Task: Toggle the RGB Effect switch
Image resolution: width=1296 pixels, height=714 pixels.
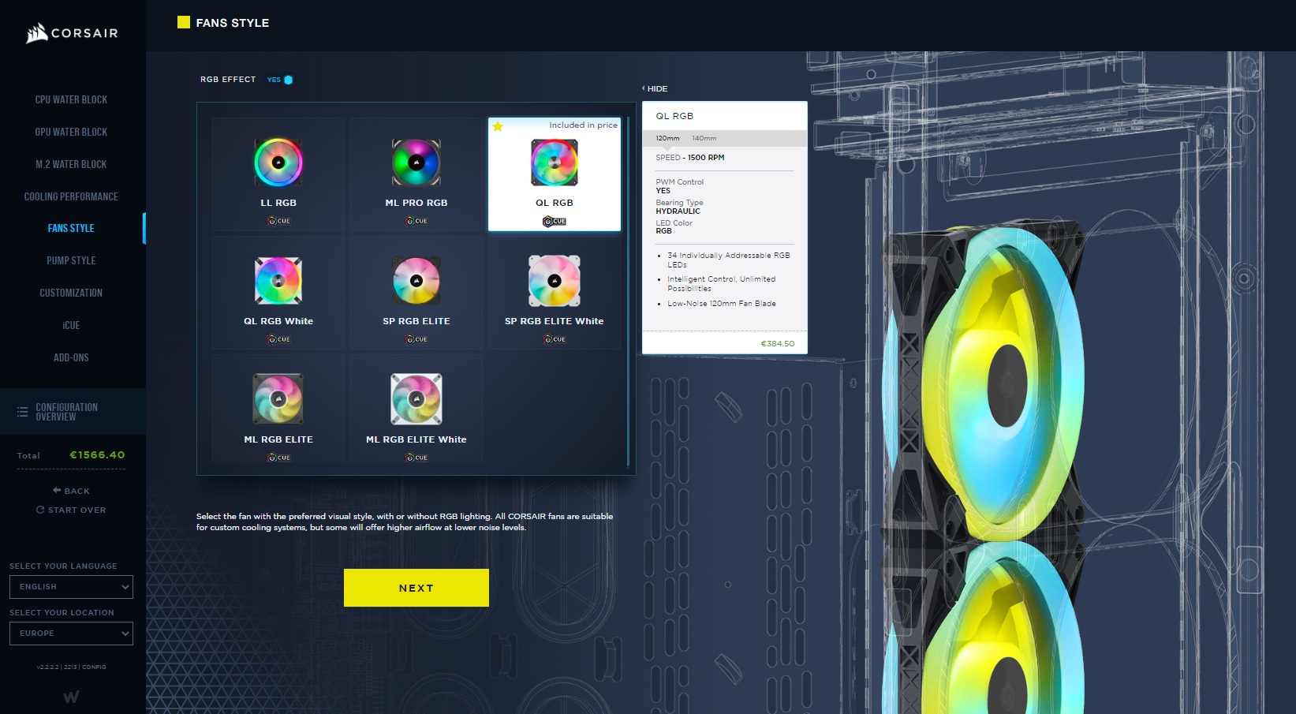Action: (x=288, y=80)
